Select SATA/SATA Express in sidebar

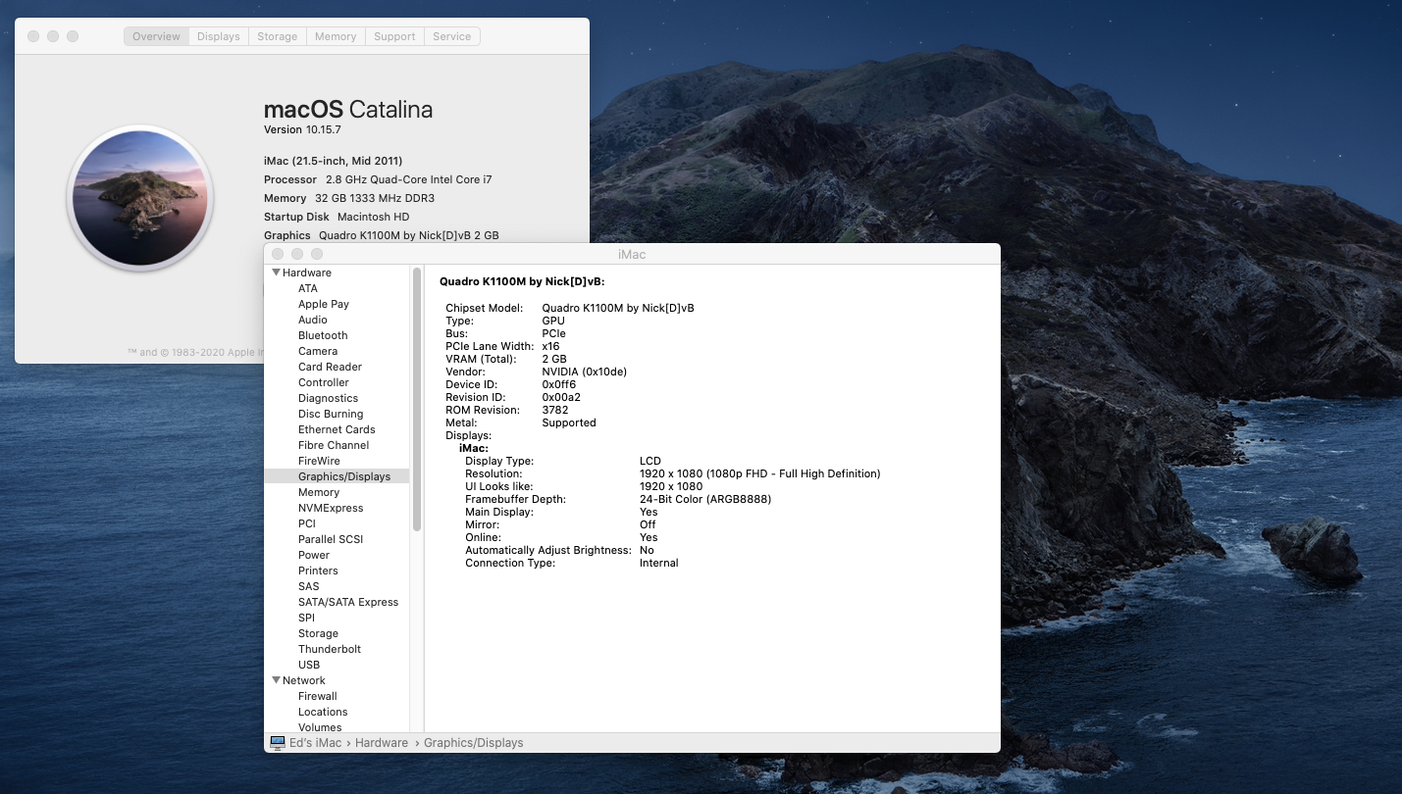(x=348, y=602)
